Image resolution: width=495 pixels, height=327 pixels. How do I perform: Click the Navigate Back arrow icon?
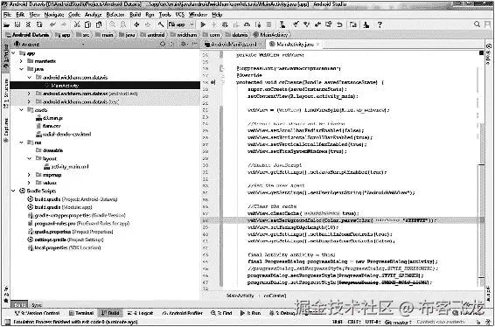click(x=136, y=24)
